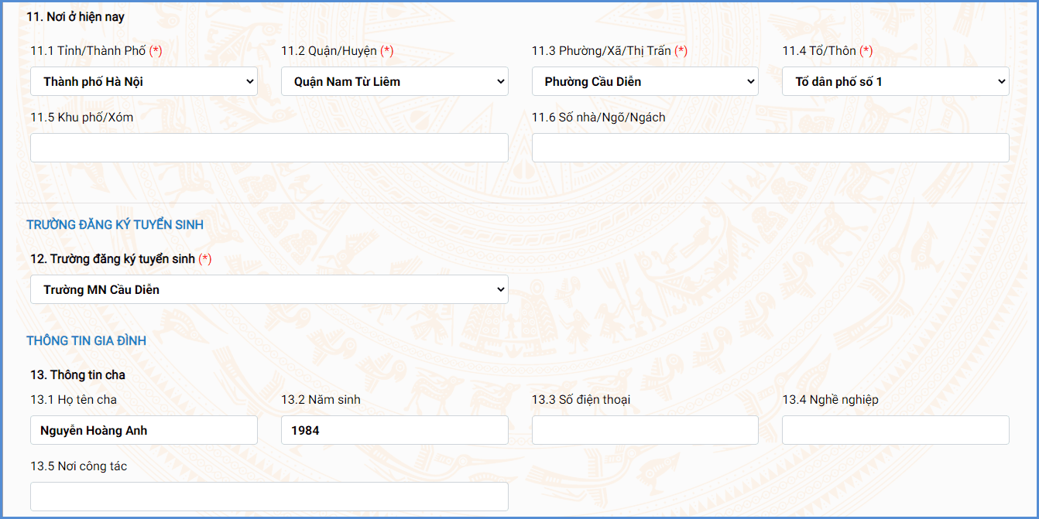
Task: Click the THÔNG TIN GIA ĐÌNH section title
Action: (86, 340)
